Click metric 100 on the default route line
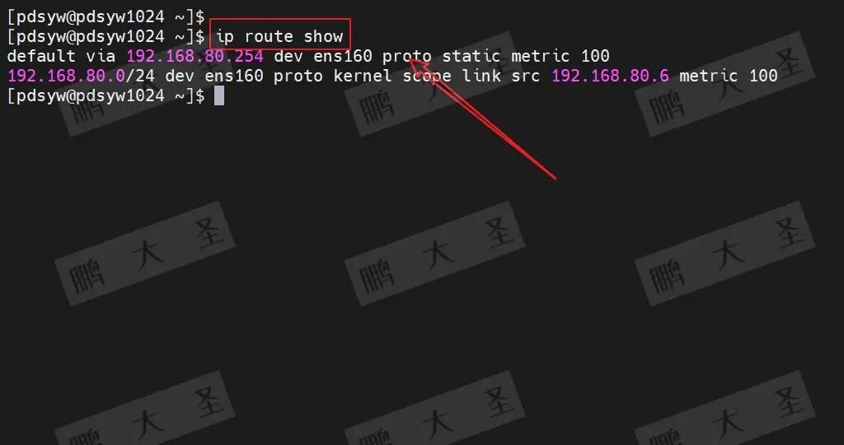 tap(560, 56)
